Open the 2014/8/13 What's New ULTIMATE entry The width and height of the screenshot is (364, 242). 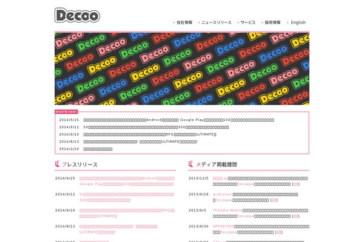pos(141,142)
